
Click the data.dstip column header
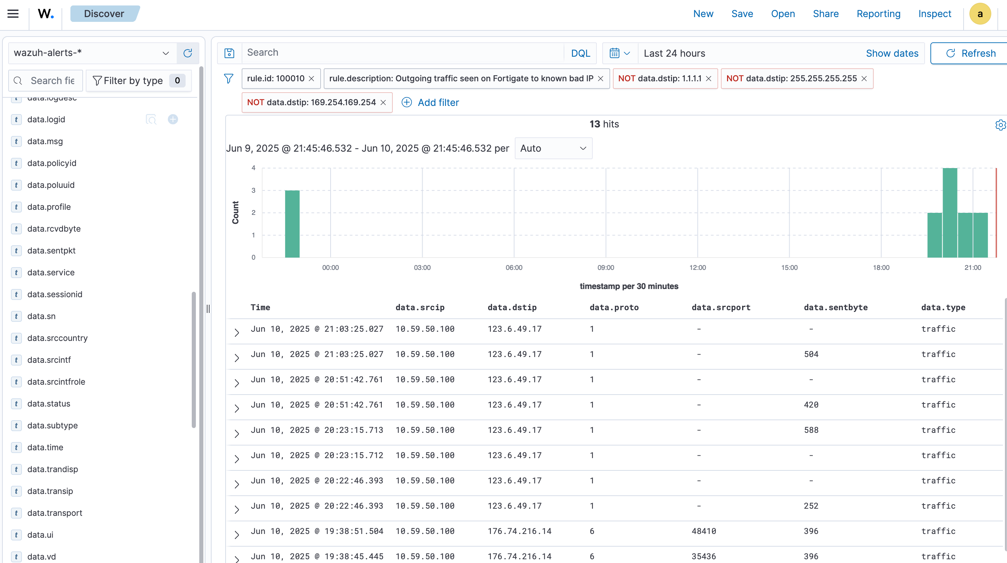click(512, 307)
